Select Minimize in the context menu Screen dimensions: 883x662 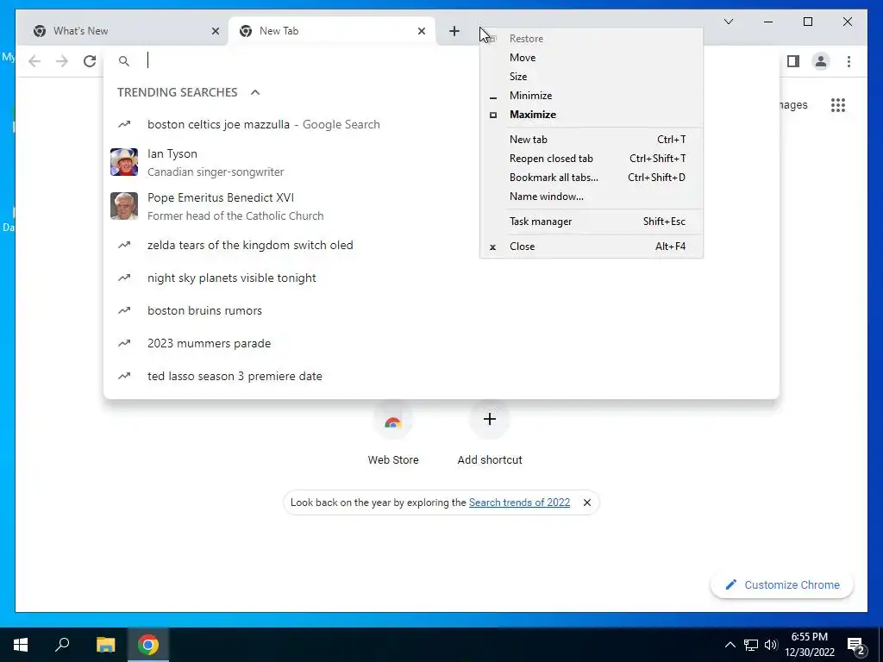point(592,96)
